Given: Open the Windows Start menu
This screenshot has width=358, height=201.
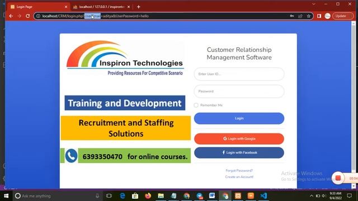Looking at the screenshot, I should 6,196.
